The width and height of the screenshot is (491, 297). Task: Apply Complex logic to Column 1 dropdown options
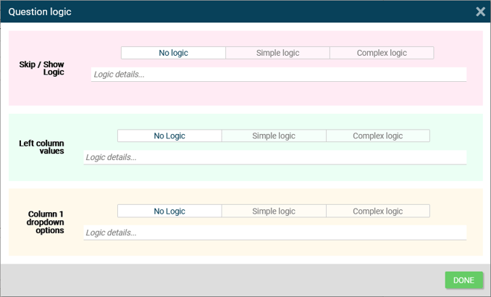pyautogui.click(x=377, y=212)
